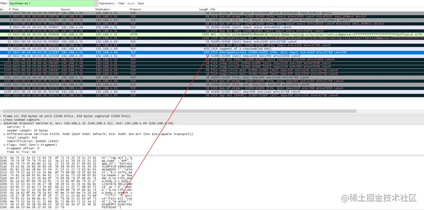This screenshot has width=424, height=210.
Task: Sort by the Length column header
Action: (204, 9)
